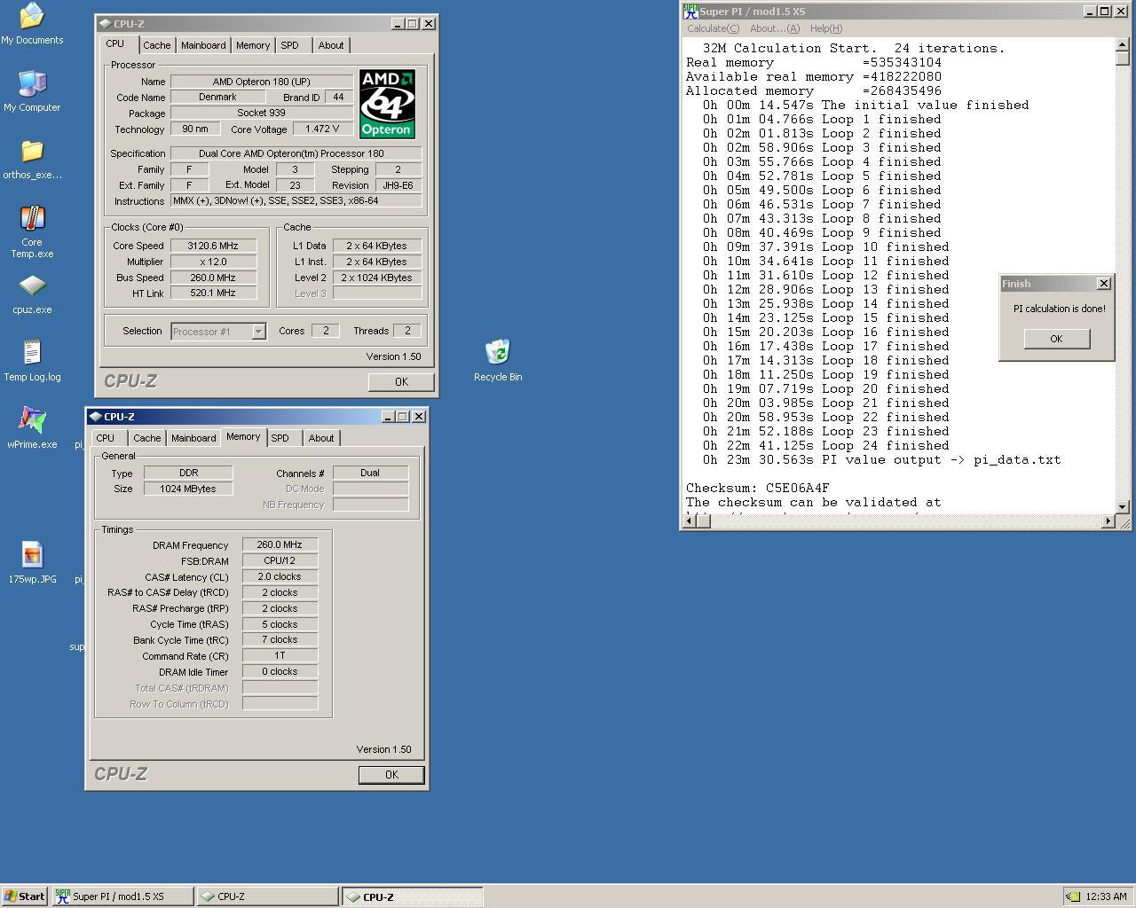The image size is (1136, 908).
Task: Click the Core Voltage value 1.472 V
Action: 323,129
